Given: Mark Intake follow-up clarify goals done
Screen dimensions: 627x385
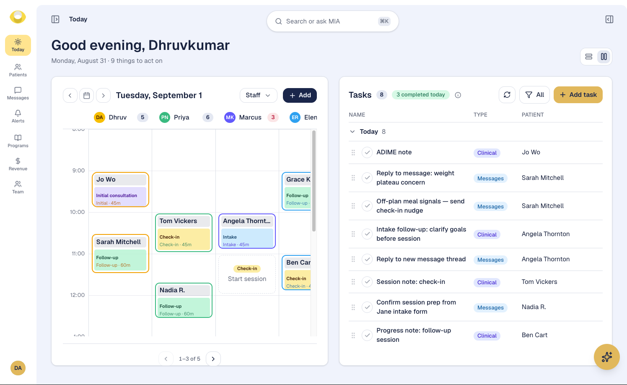Looking at the screenshot, I should [x=367, y=234].
